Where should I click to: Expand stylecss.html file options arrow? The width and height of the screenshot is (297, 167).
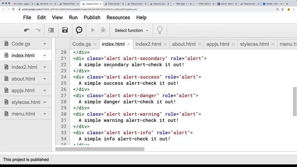click(45, 102)
